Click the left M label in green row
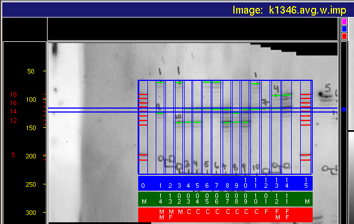The width and height of the screenshot is (354, 224). point(144,201)
